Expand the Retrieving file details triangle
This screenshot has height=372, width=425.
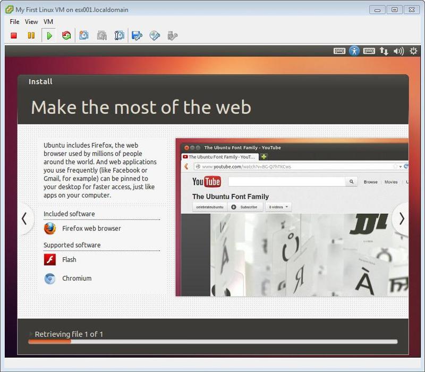pyautogui.click(x=31, y=334)
